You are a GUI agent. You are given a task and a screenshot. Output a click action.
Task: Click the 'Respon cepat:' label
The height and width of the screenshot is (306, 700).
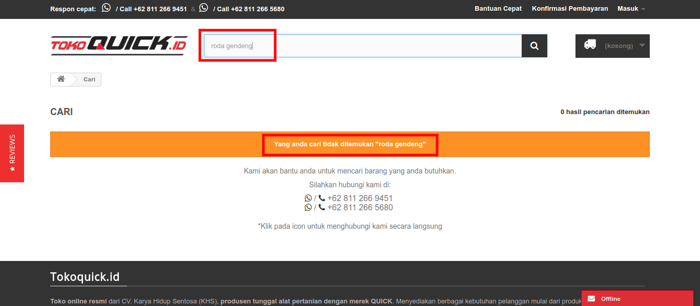(73, 9)
